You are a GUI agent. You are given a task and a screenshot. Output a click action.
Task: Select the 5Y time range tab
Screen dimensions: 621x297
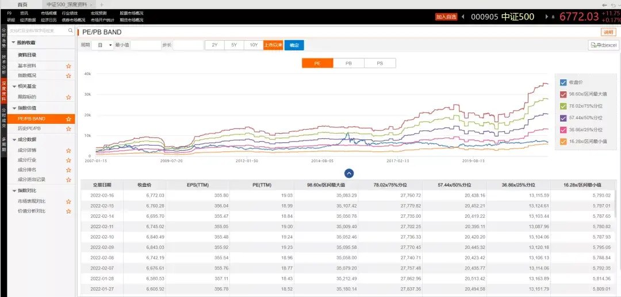click(234, 45)
